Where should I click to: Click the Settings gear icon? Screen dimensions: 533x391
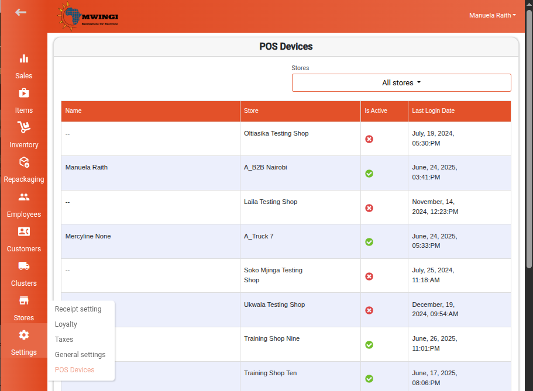[x=24, y=335]
